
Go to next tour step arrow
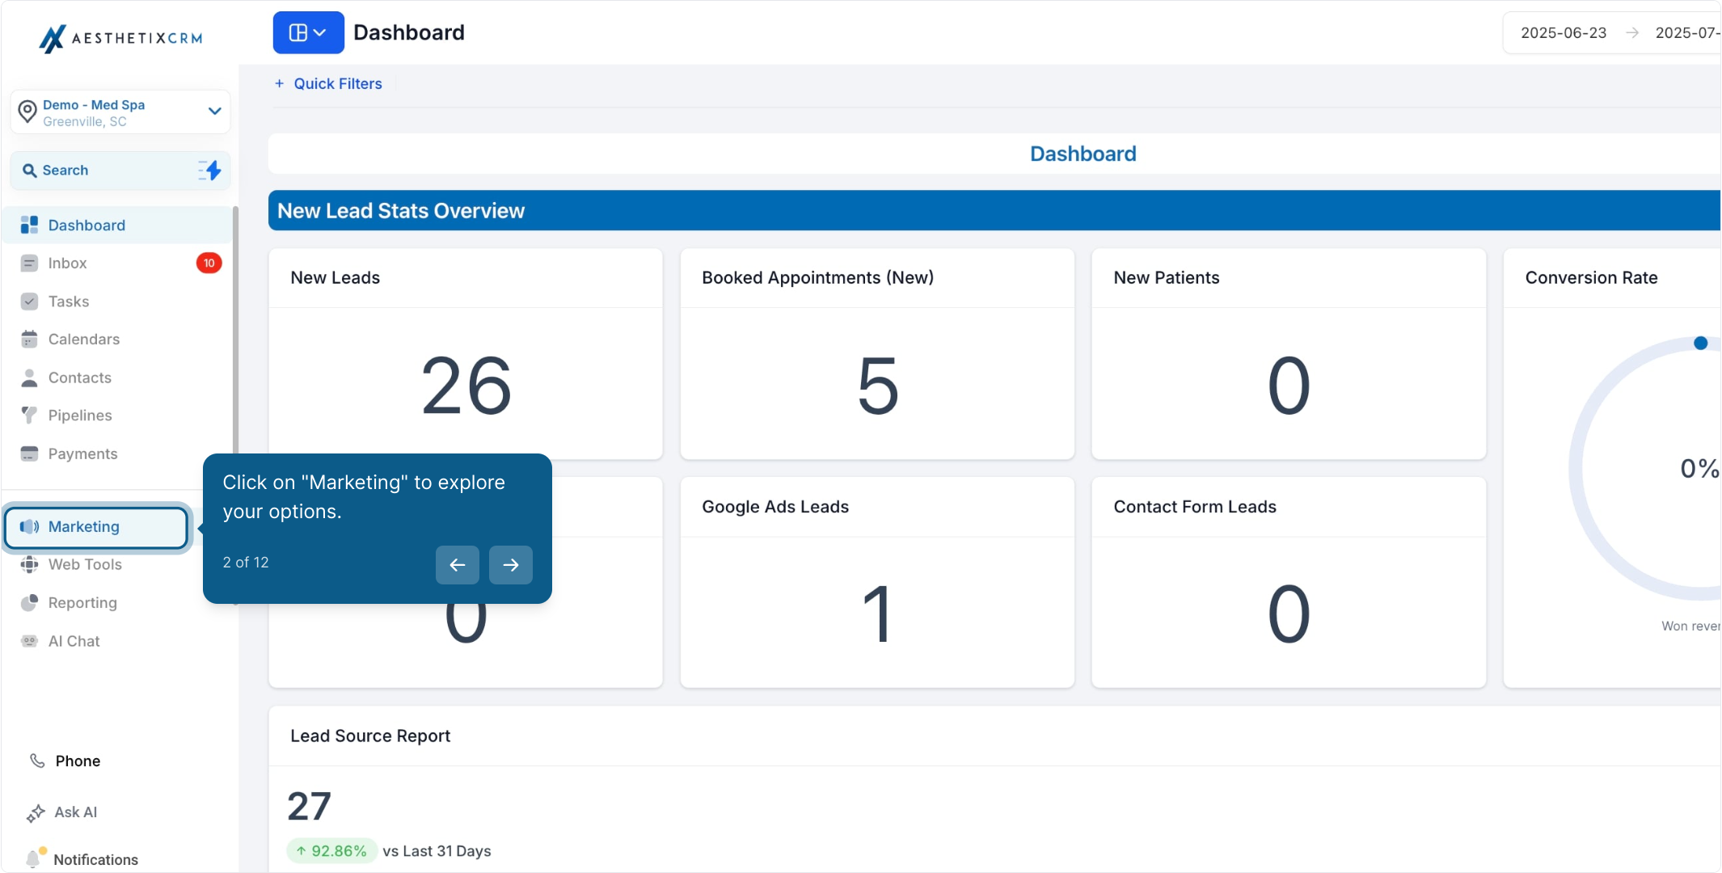[x=511, y=565]
